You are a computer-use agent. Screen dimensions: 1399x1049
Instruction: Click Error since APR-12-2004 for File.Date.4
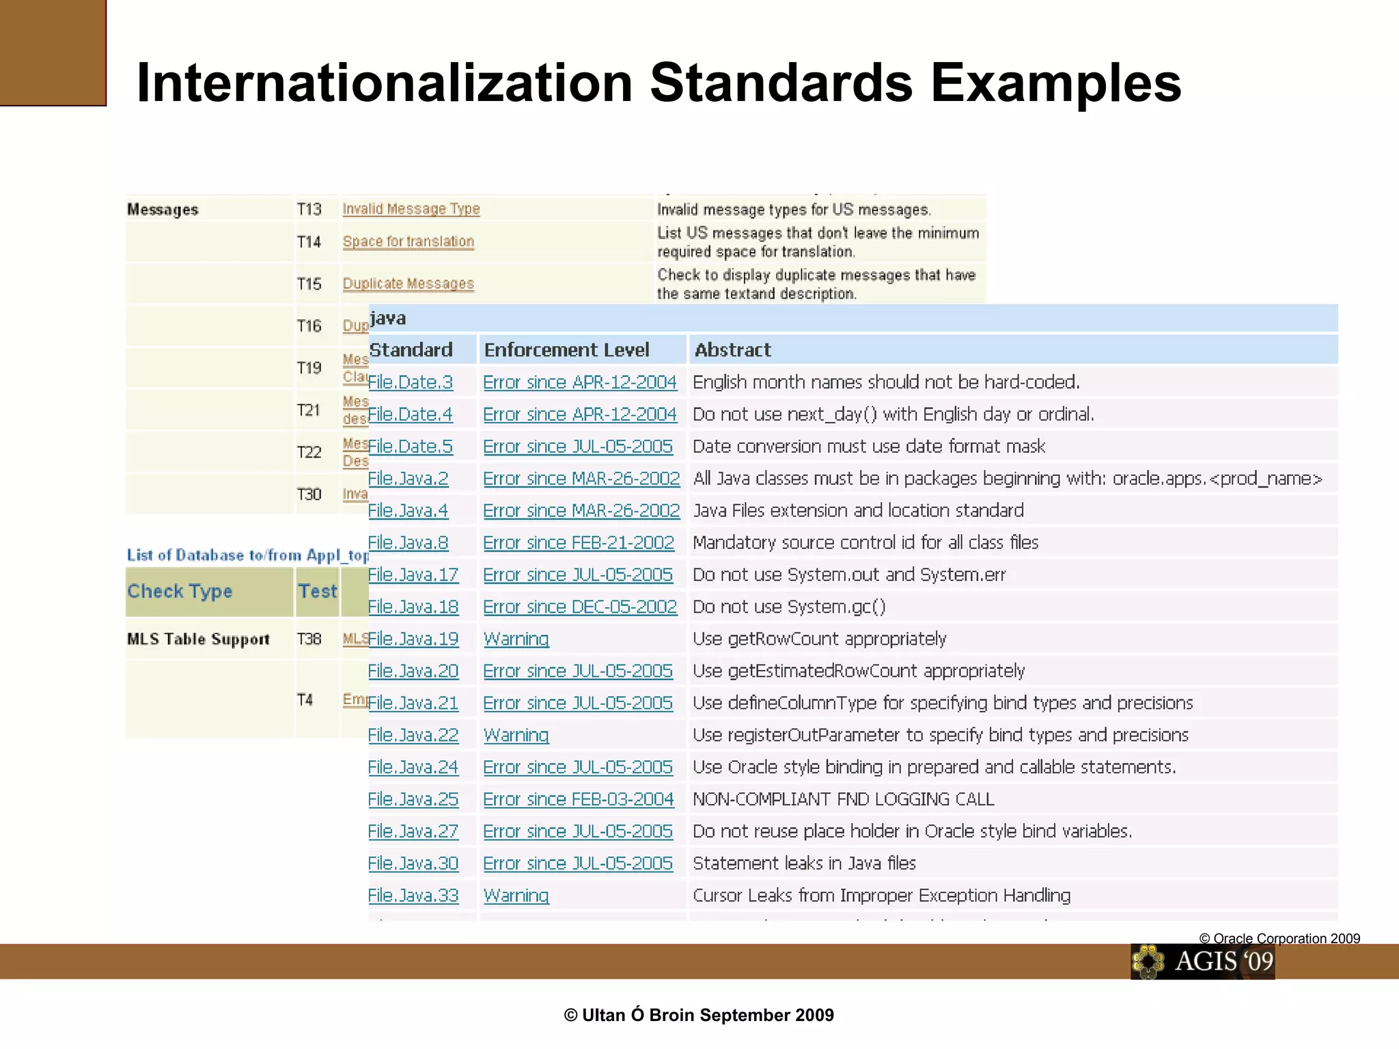click(580, 414)
